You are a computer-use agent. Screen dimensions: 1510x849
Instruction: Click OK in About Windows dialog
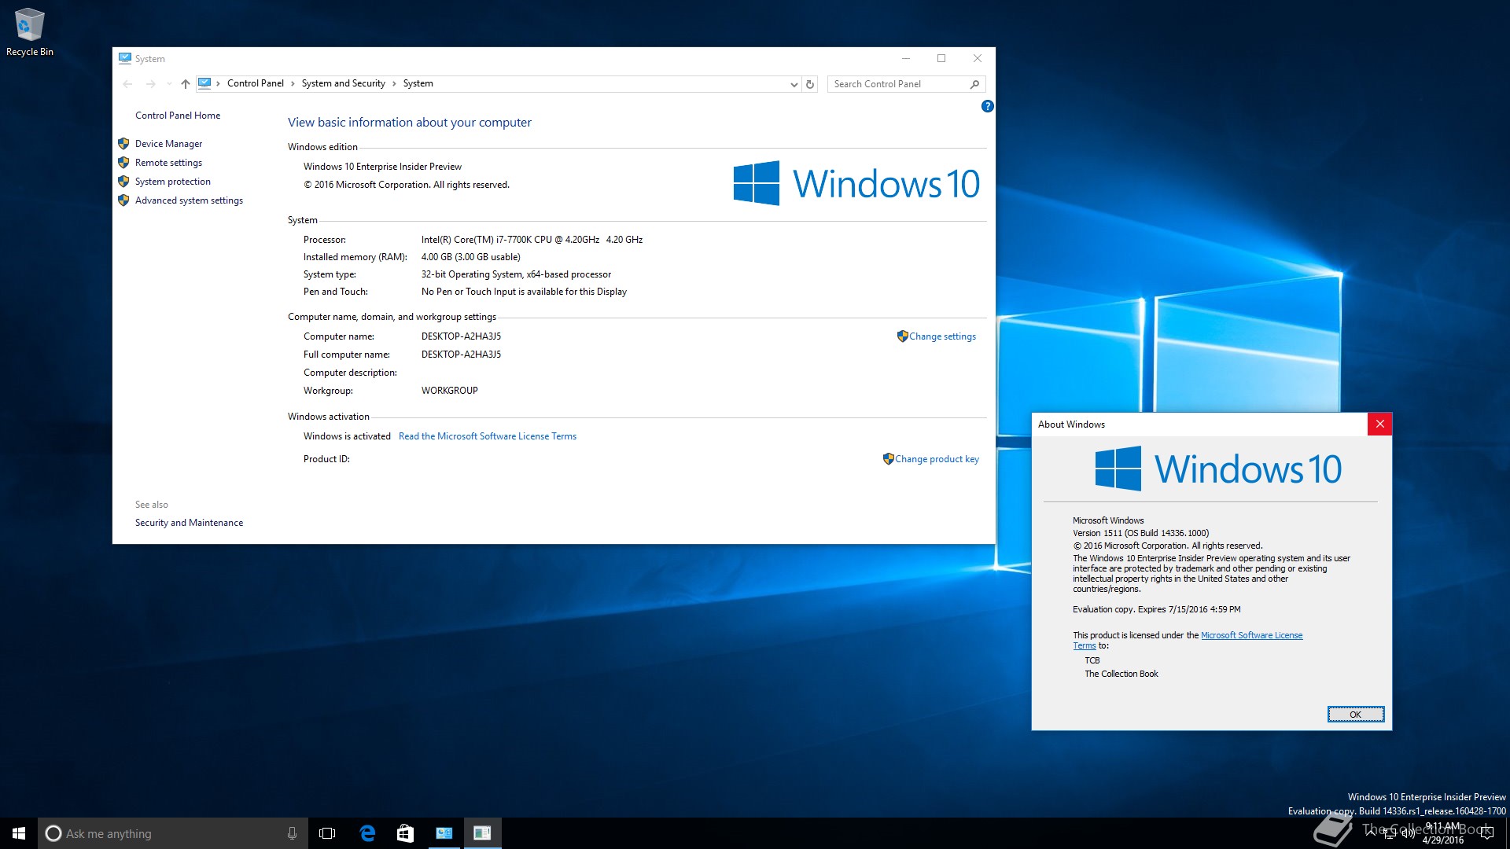coord(1356,715)
